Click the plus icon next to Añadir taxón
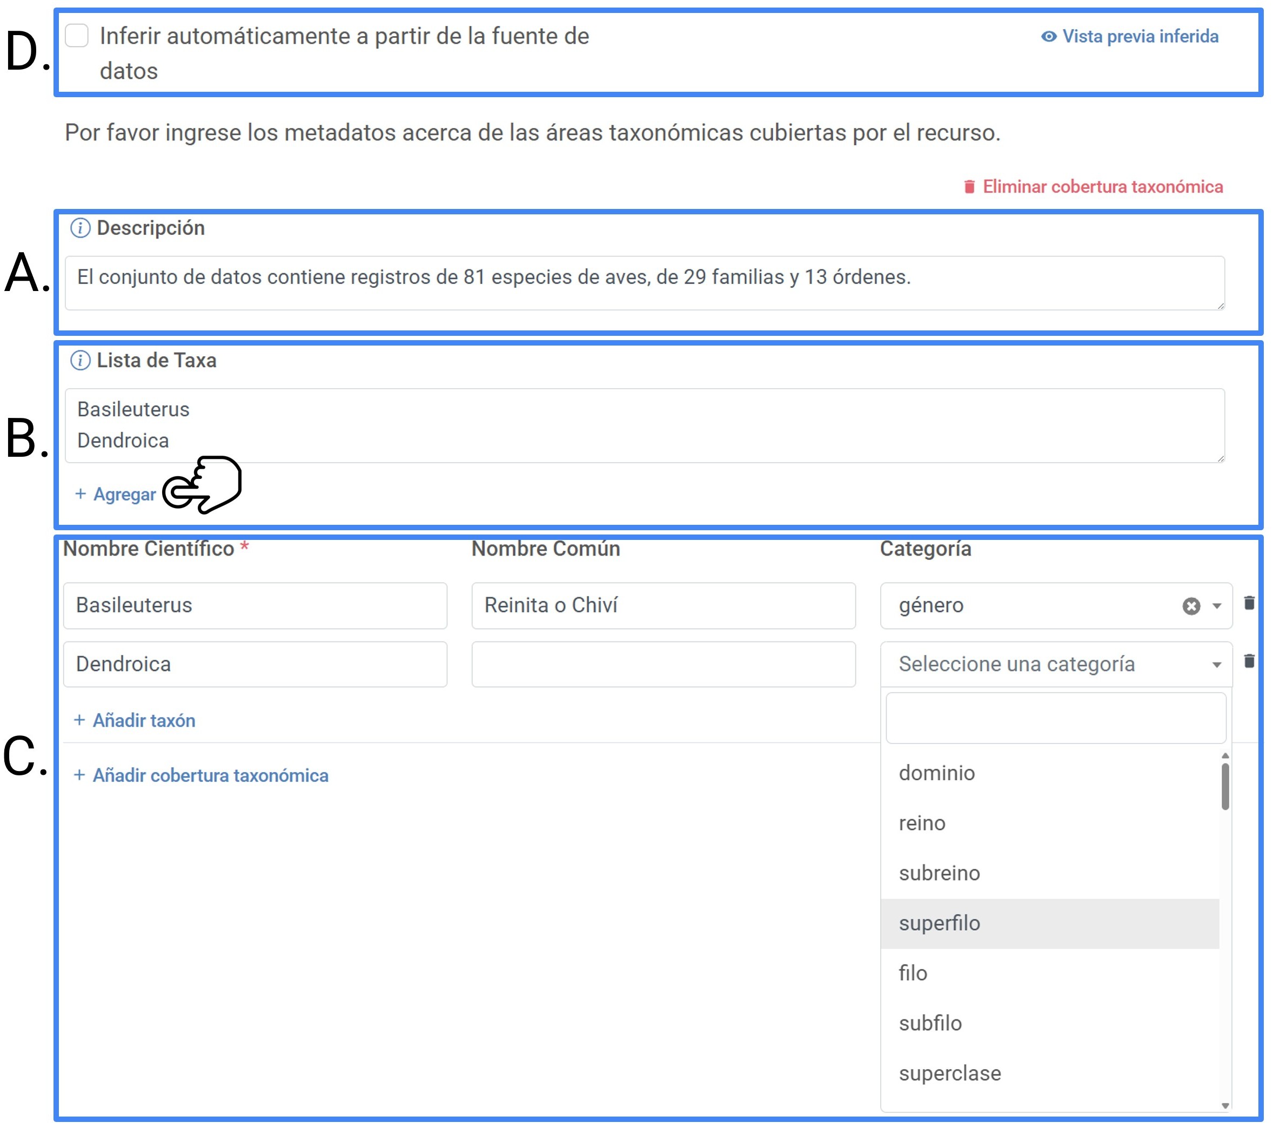 [79, 720]
